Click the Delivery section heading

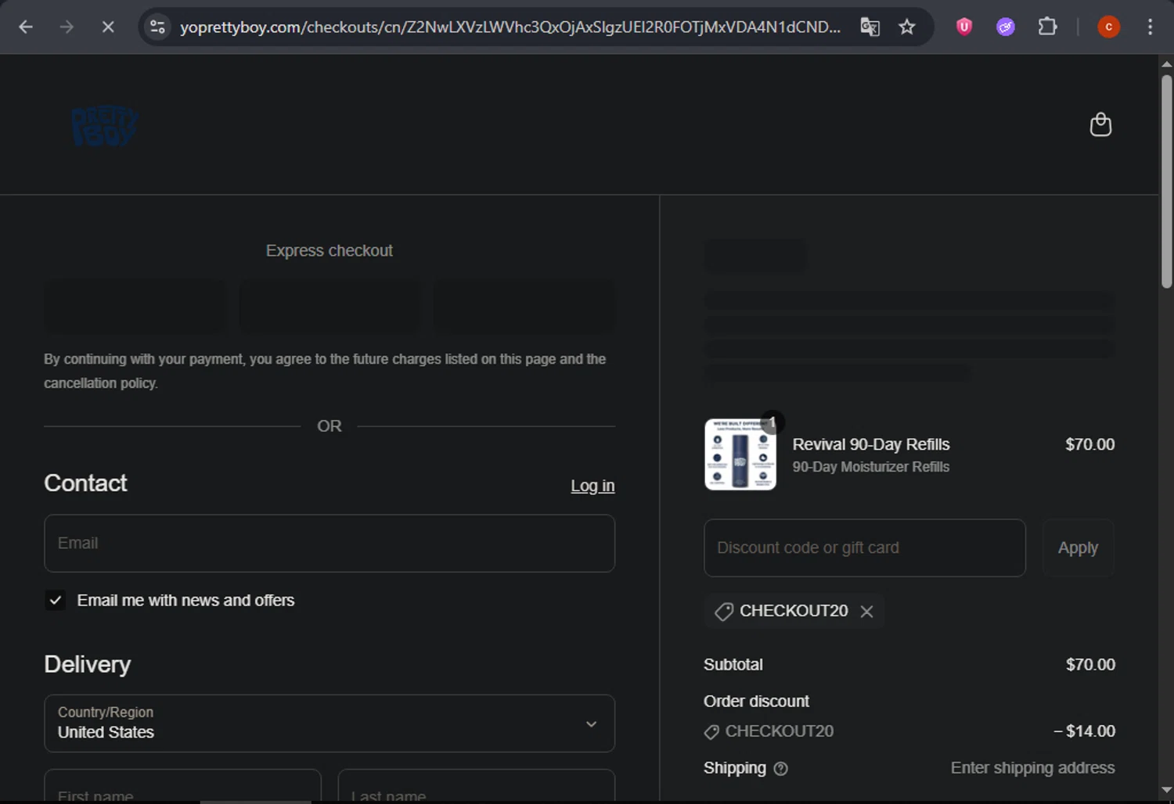click(88, 665)
